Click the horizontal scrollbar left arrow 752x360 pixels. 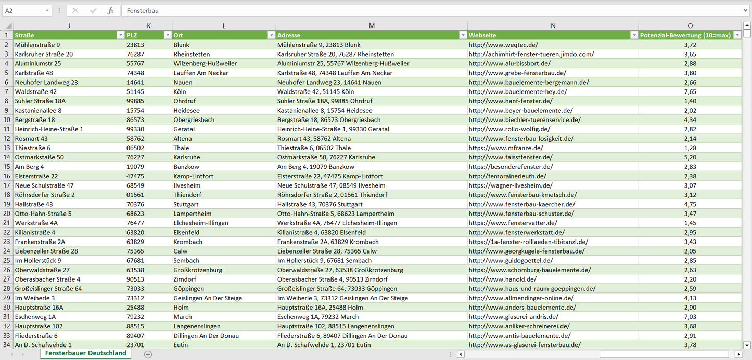pos(461,354)
